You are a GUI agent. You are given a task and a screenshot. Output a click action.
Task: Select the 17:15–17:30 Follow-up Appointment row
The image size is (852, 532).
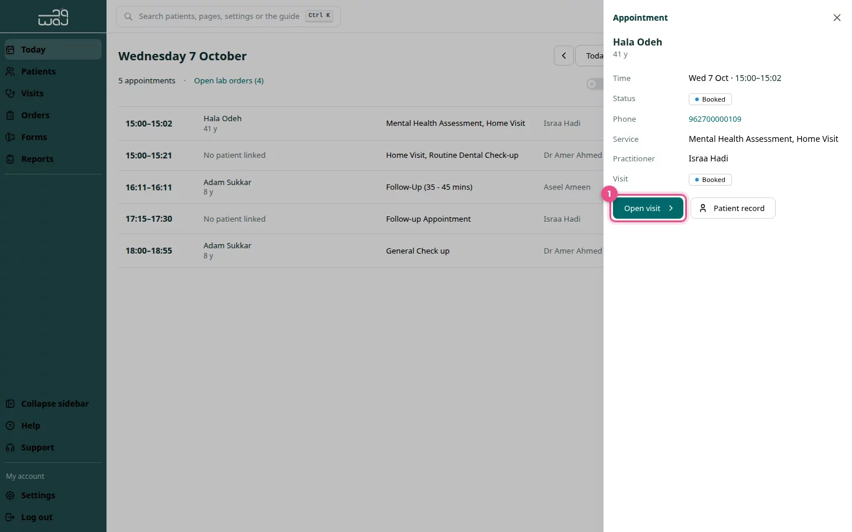(x=361, y=219)
